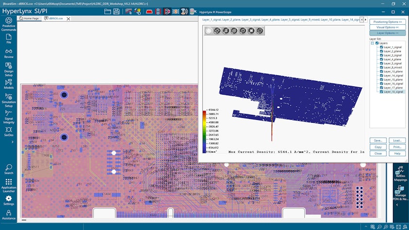Open the Signal Integrity section
The image size is (409, 230).
9,116
